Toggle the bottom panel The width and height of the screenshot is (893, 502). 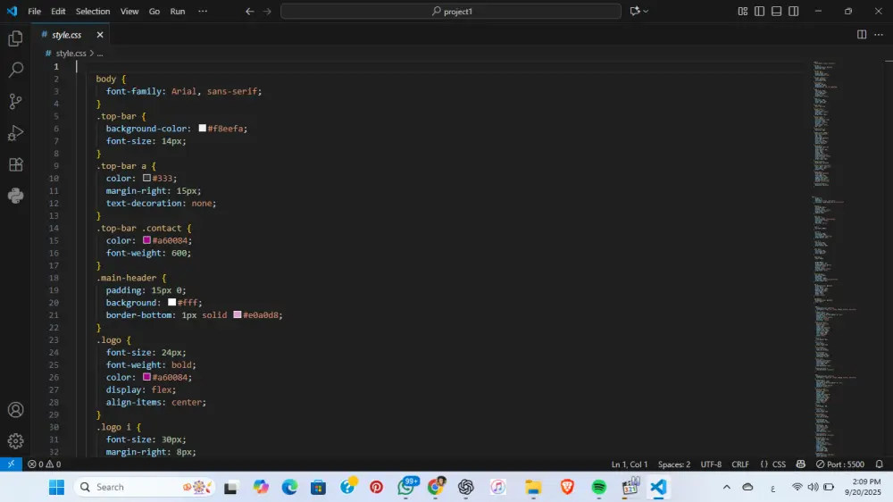coord(776,11)
